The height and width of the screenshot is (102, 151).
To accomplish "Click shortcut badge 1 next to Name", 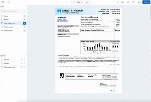I will (x=24, y=16).
